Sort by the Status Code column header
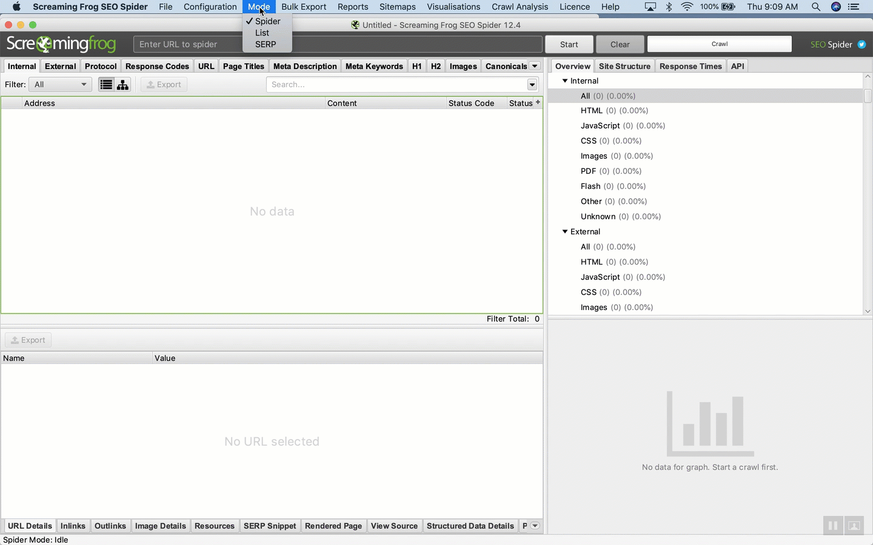This screenshot has width=873, height=545. point(477,103)
